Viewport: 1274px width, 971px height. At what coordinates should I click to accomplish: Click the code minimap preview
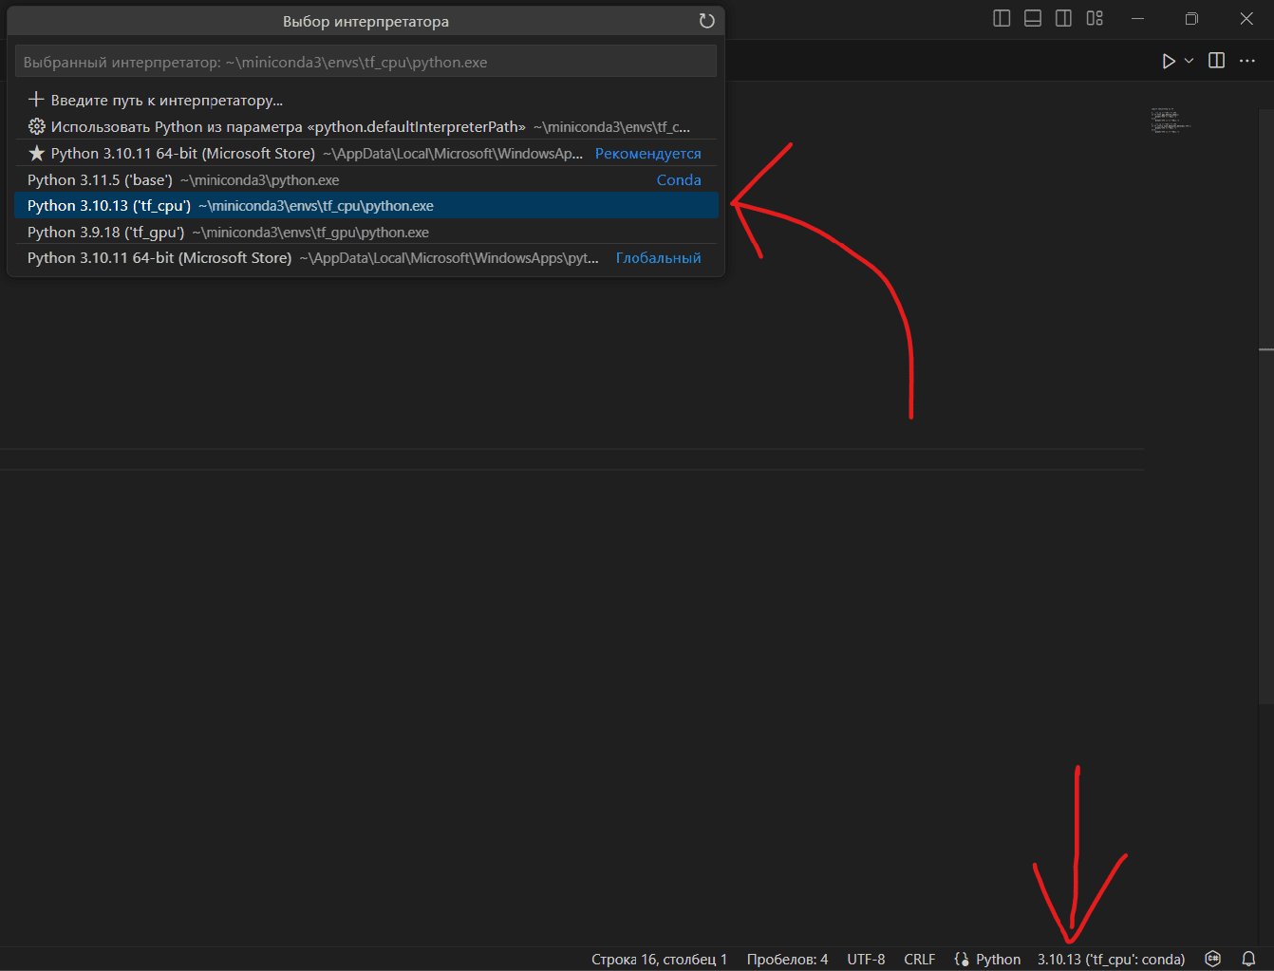coord(1171,121)
